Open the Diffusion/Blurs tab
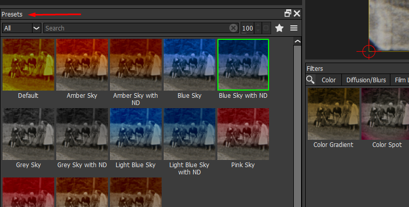Viewport: 409px width, 207px height. pos(366,80)
